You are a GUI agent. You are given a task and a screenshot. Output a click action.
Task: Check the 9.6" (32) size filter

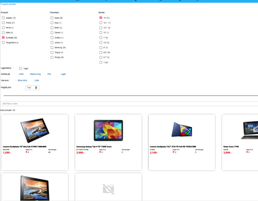101,52
